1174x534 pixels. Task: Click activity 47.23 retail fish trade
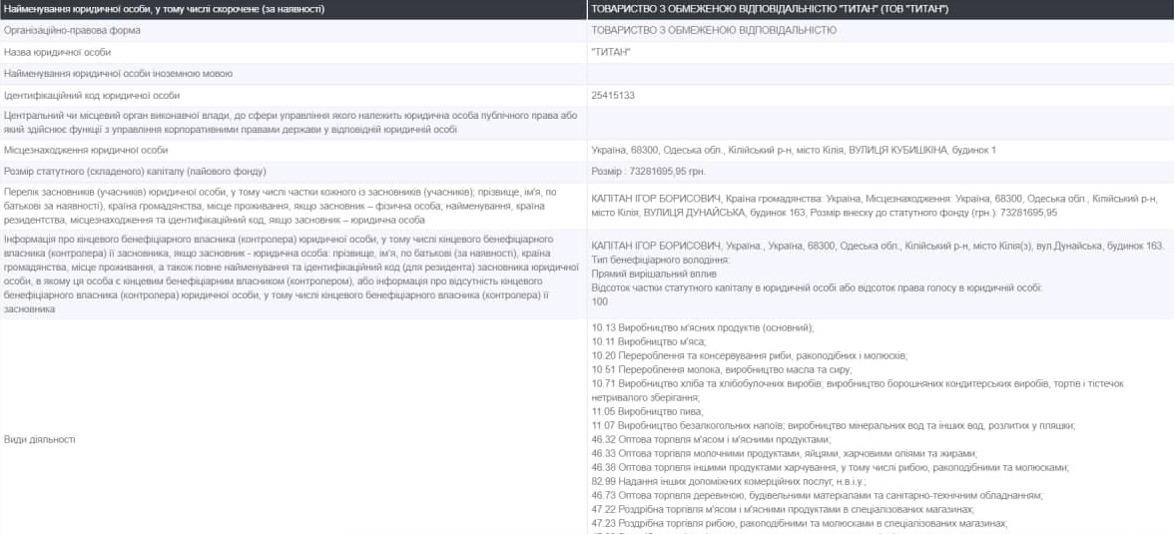(x=800, y=523)
